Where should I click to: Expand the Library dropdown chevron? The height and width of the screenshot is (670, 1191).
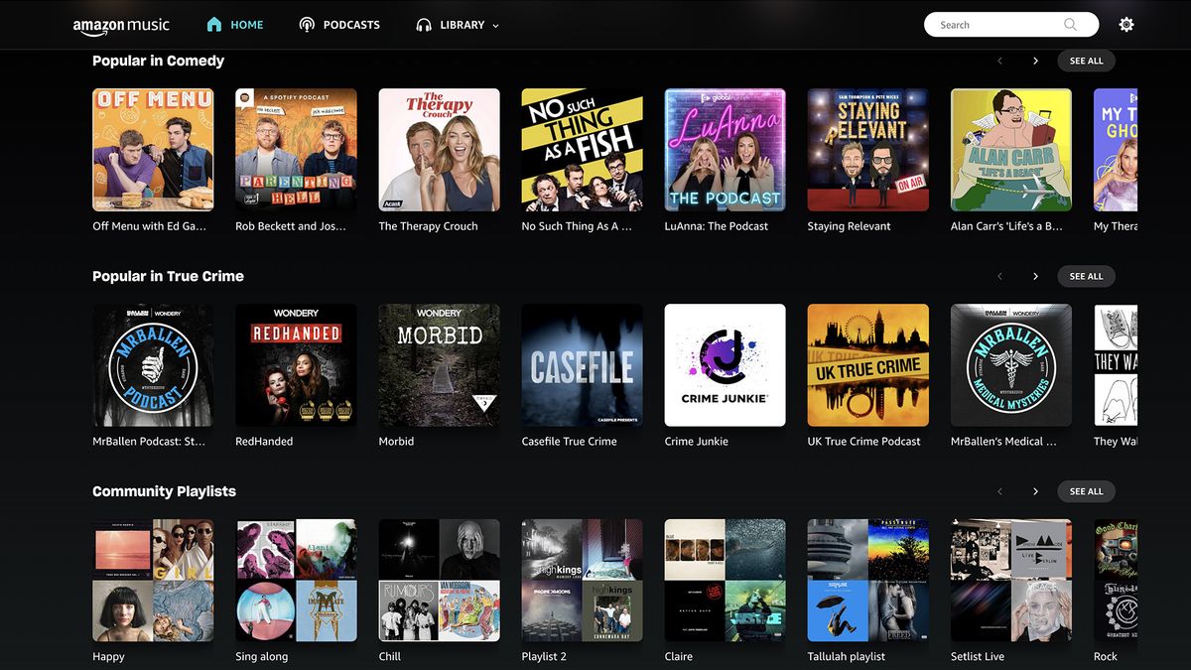(x=494, y=25)
